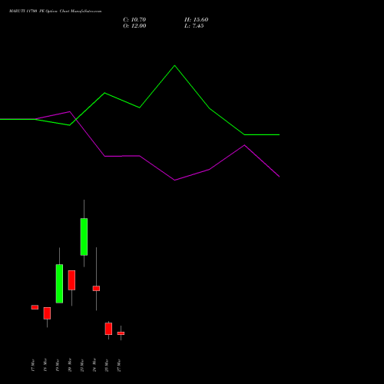Click the magenta indicator line at its lowest trough

175,180
